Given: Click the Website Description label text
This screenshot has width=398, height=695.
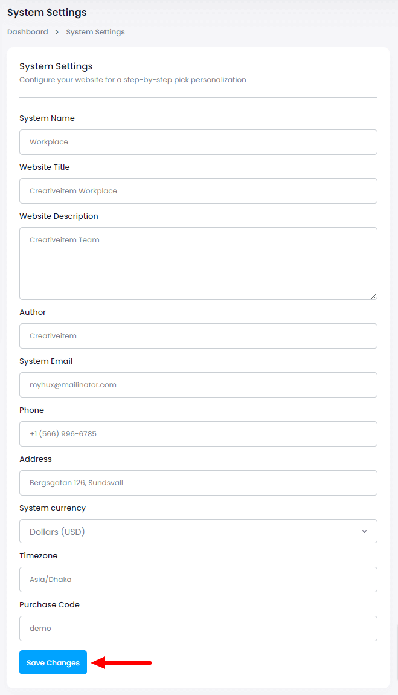Looking at the screenshot, I should [59, 216].
